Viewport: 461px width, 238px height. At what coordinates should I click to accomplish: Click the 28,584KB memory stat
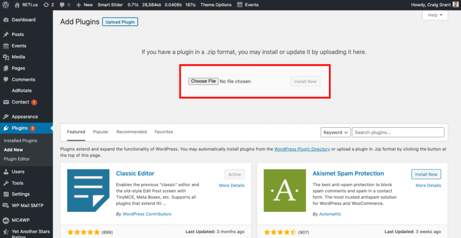pyautogui.click(x=152, y=4)
